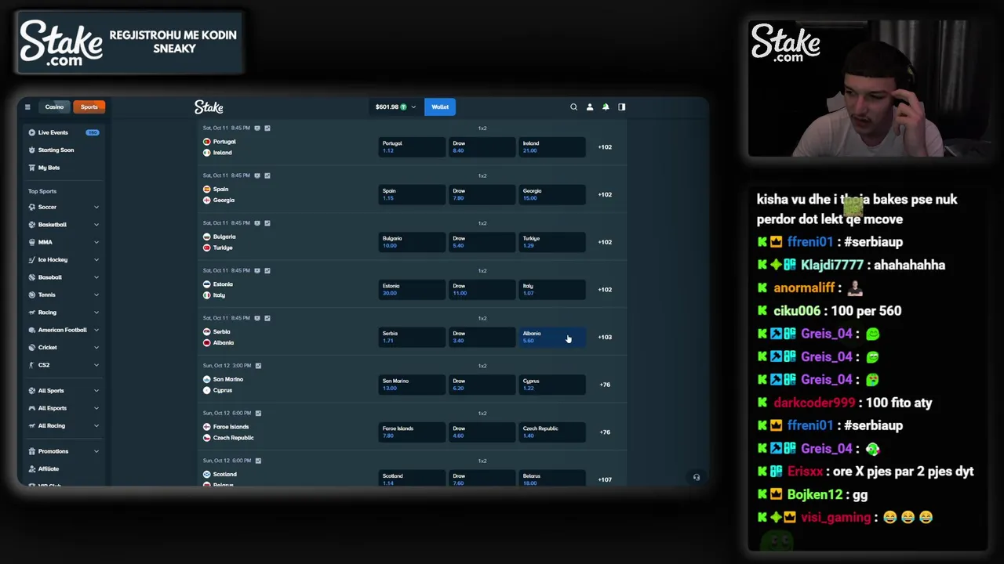
Task: Click chat username Klajdi7777
Action: (x=832, y=265)
